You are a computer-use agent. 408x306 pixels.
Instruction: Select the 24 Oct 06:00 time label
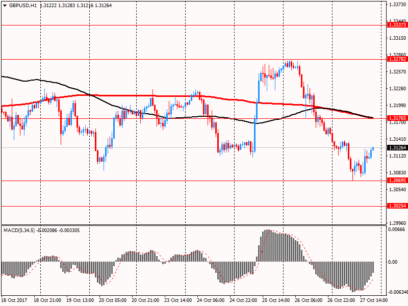coord(211,300)
